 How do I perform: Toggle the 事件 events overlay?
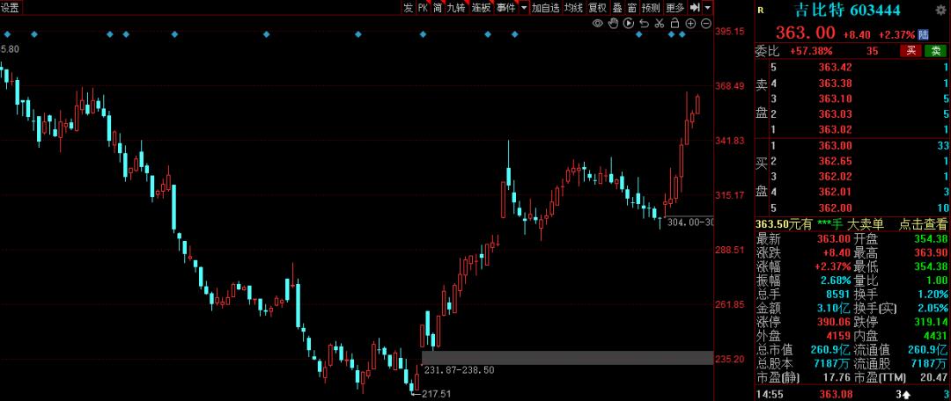[505, 8]
